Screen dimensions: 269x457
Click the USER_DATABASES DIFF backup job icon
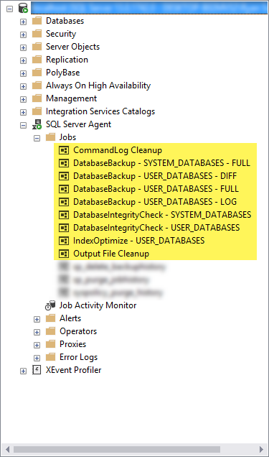64,176
